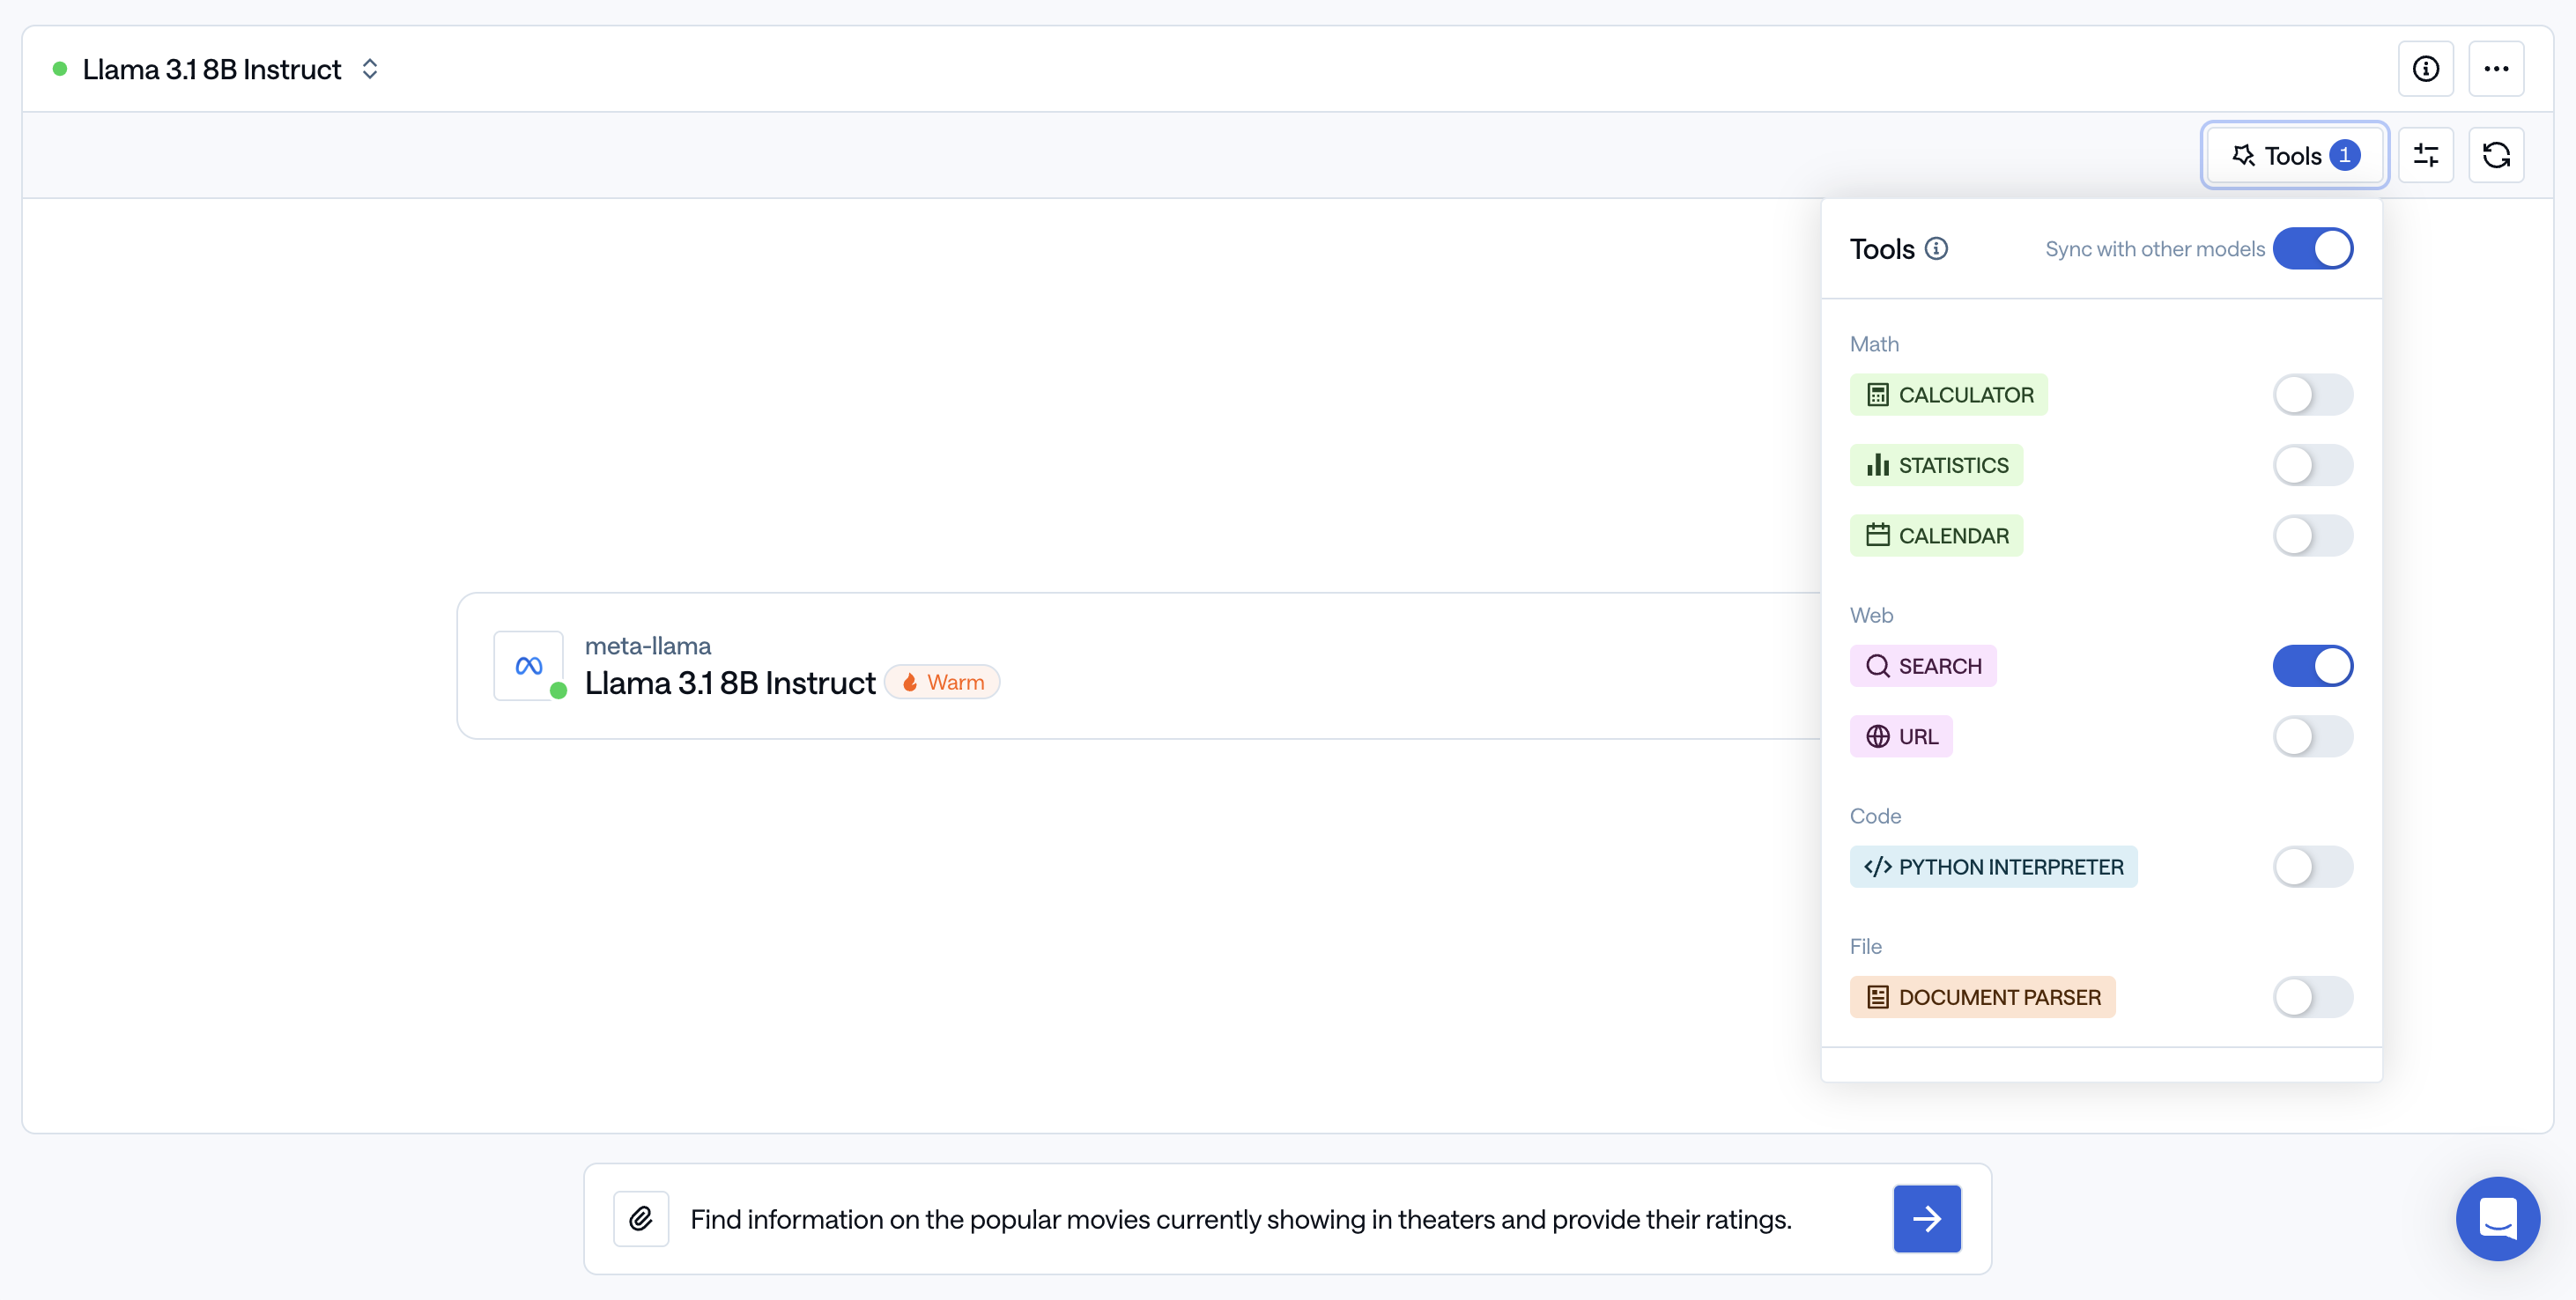Click the prompt text input field

[x=1240, y=1219]
